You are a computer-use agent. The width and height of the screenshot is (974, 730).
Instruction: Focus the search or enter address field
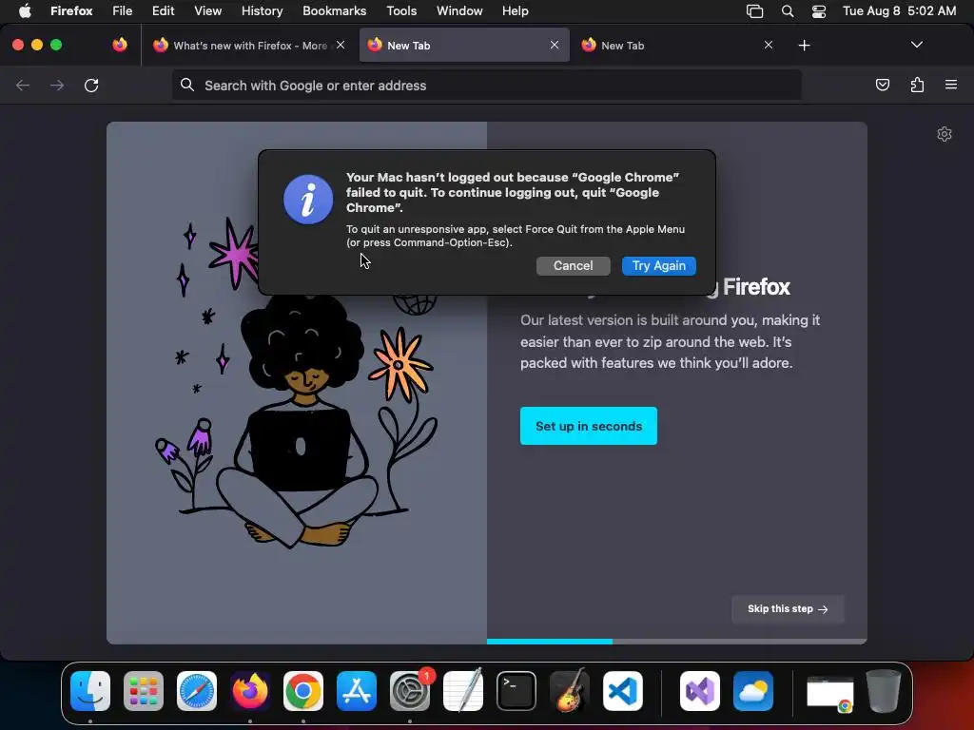486,85
